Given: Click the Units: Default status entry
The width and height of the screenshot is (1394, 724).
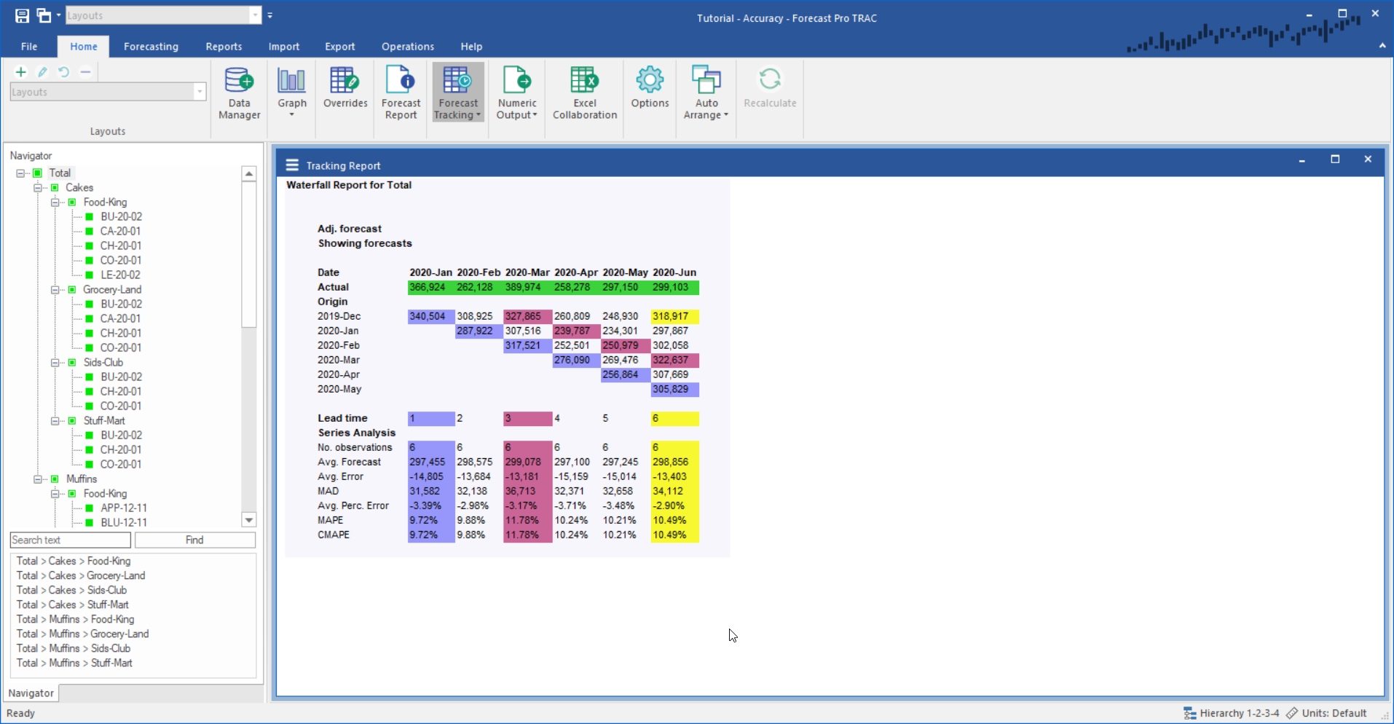Looking at the screenshot, I should pos(1326,713).
